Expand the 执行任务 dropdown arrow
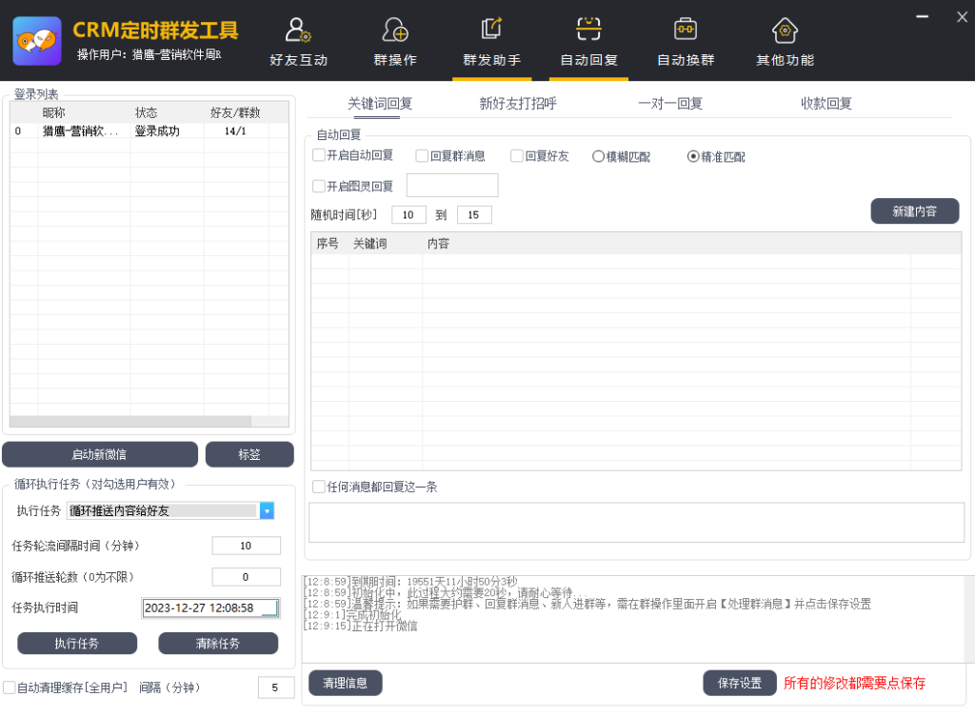The width and height of the screenshot is (975, 717). (267, 511)
